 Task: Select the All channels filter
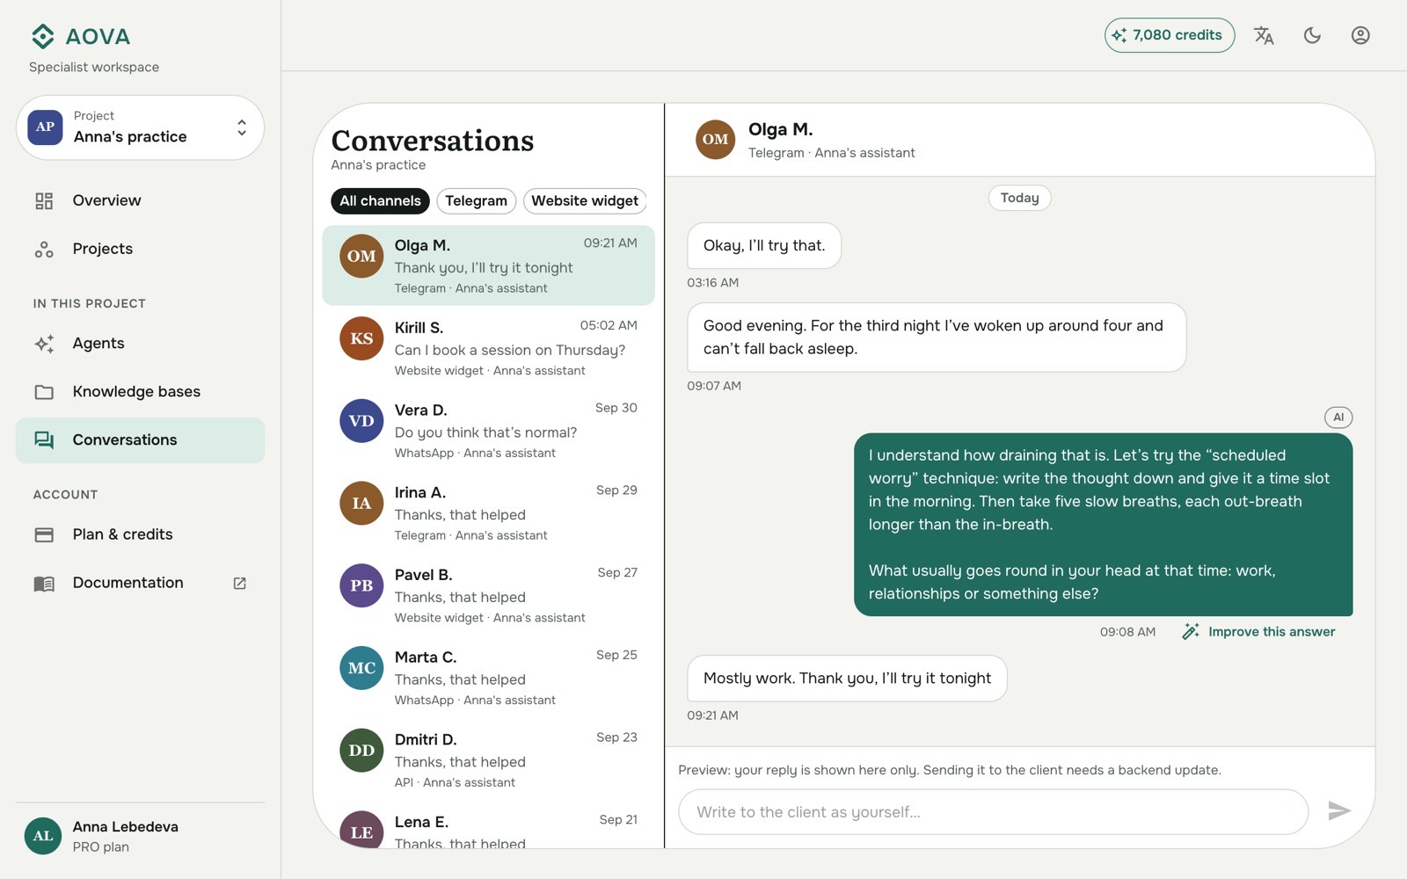(x=380, y=201)
